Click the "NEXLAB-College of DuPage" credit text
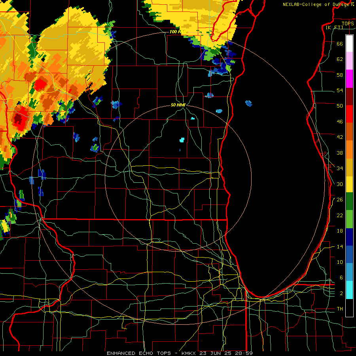Image resolution: width=356 pixels, height=356 pixels. tap(316, 4)
